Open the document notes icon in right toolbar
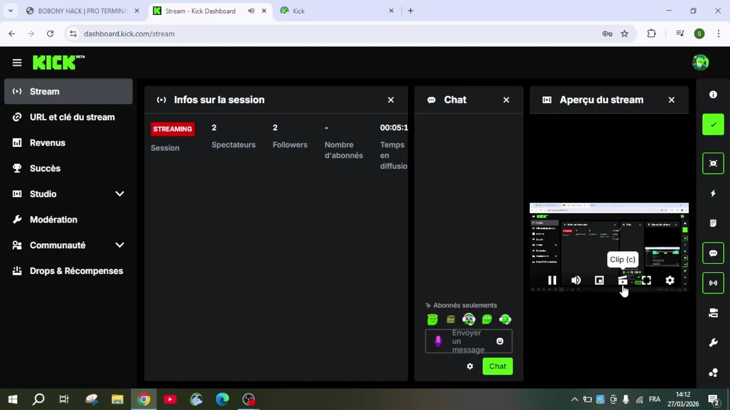 713,223
